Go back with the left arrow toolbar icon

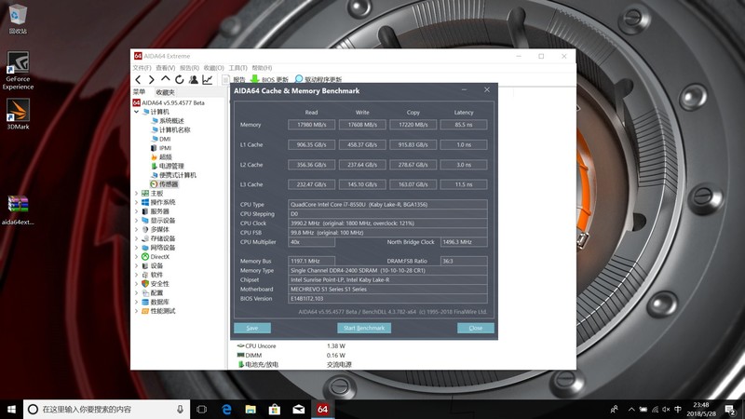coord(138,79)
